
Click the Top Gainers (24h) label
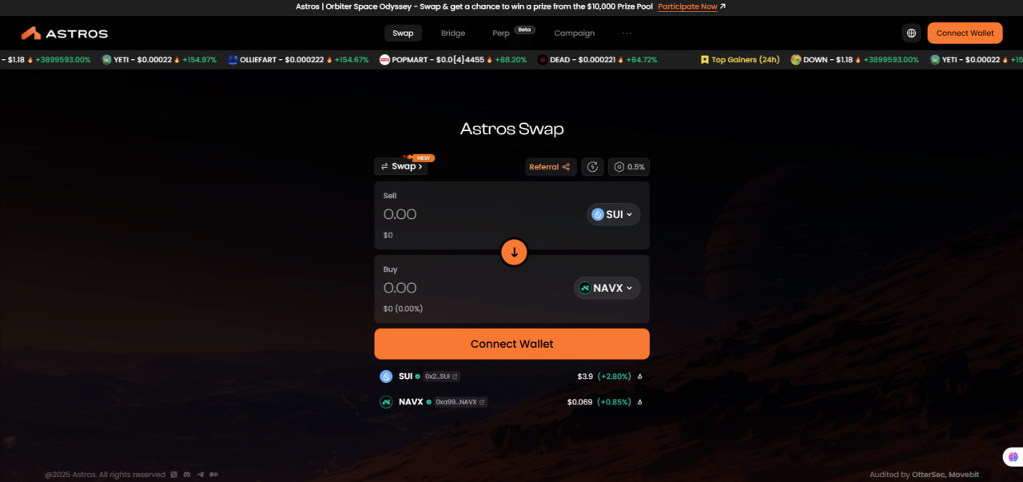(746, 60)
